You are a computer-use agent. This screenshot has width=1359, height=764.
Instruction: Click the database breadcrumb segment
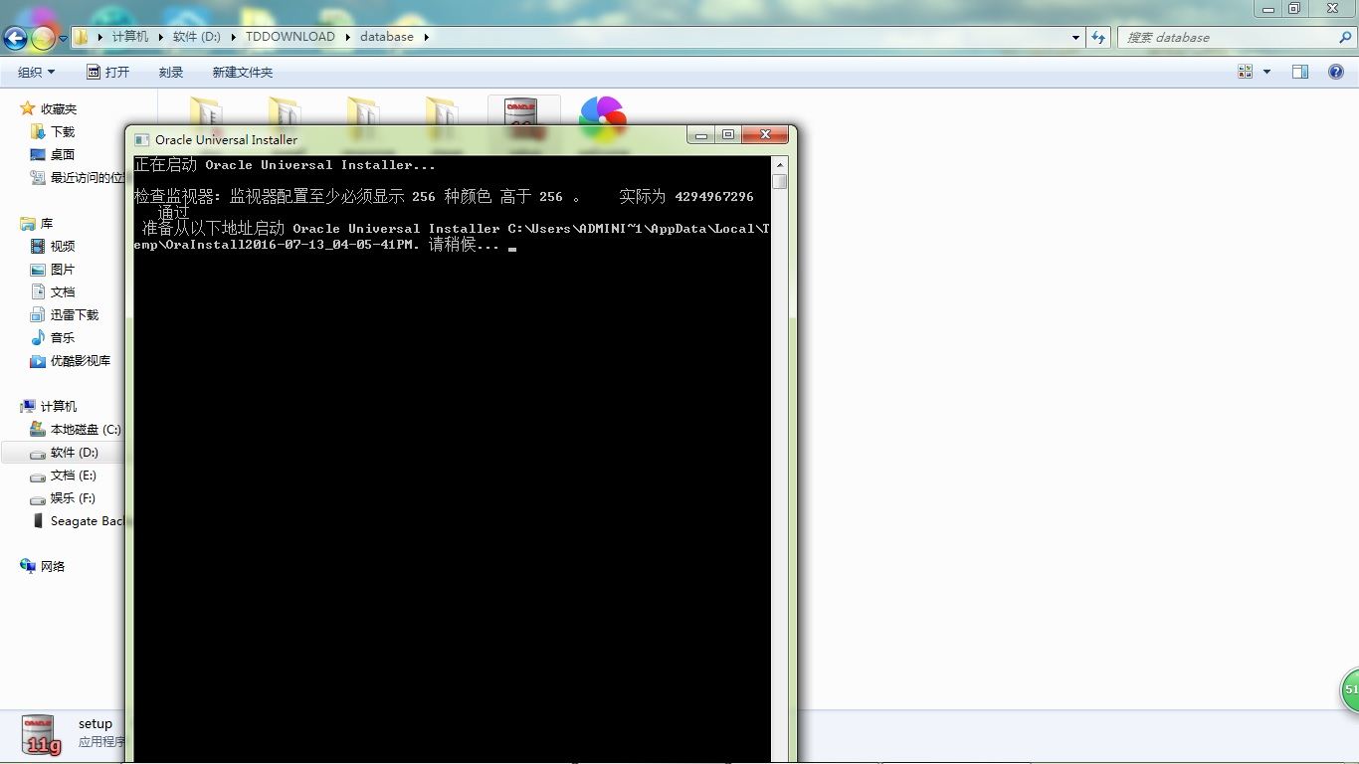point(386,37)
